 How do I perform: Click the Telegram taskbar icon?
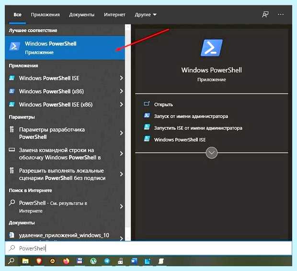tap(107, 261)
